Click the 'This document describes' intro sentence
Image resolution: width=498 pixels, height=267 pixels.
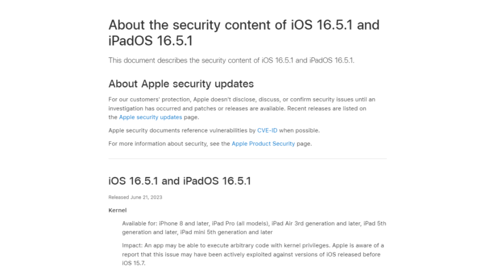coord(231,61)
